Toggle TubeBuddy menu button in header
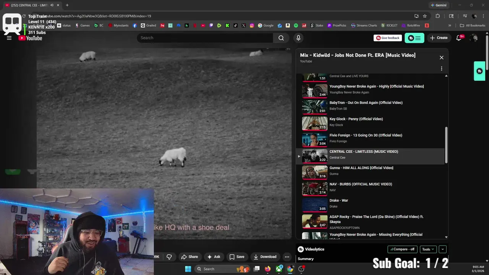 415,38
